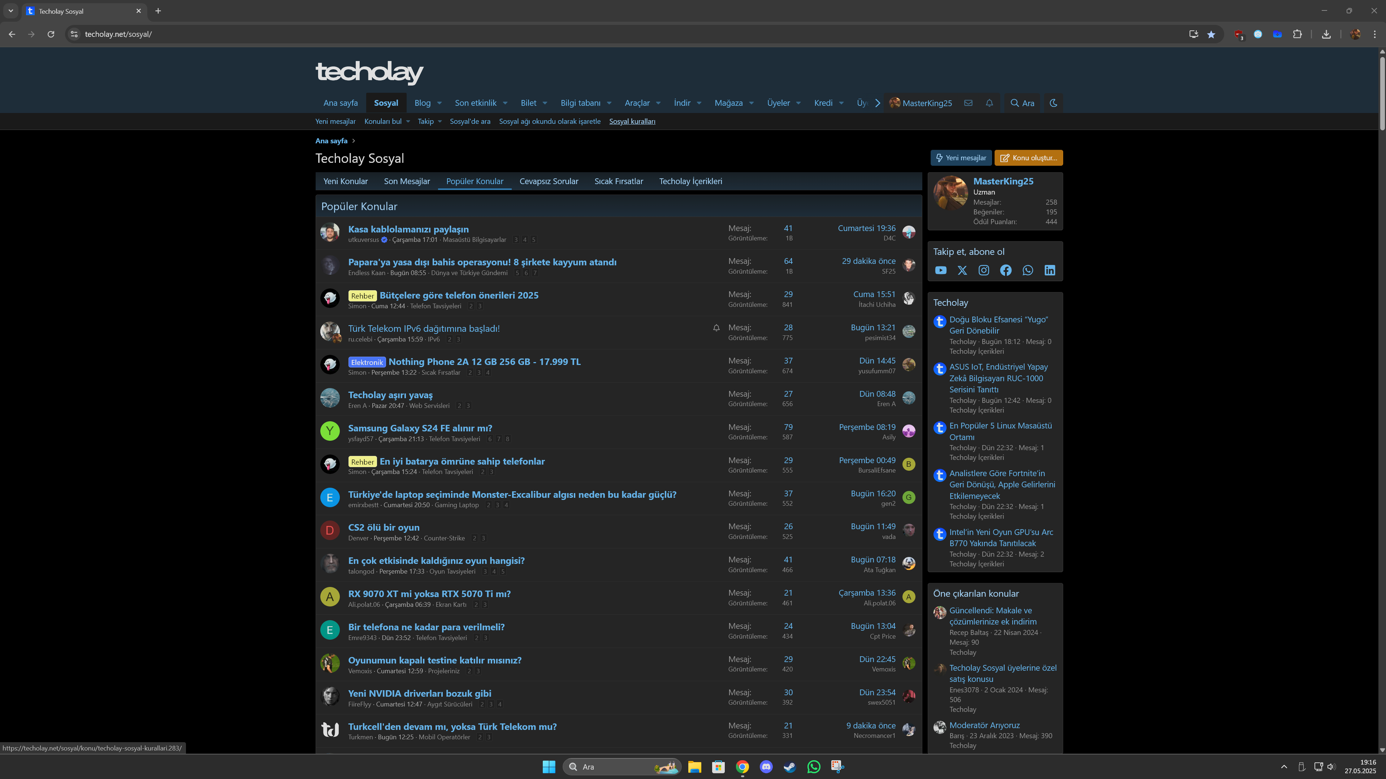1386x779 pixels.
Task: Open Chrome three-dot menu
Action: pyautogui.click(x=1375, y=34)
